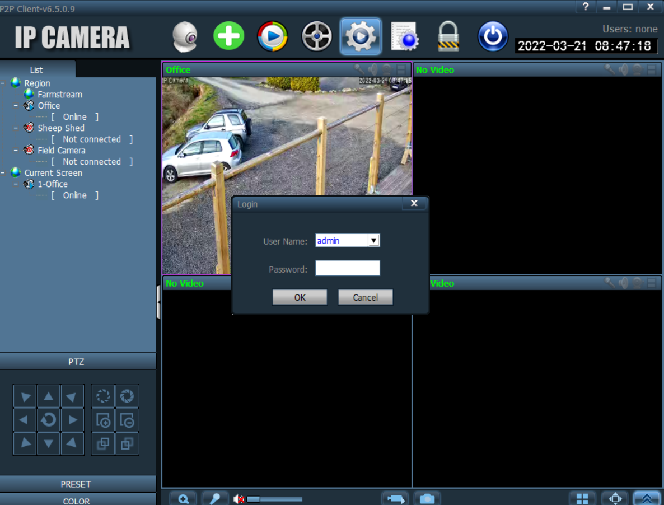Open the PRESET panel header
The width and height of the screenshot is (664, 505).
click(x=77, y=484)
